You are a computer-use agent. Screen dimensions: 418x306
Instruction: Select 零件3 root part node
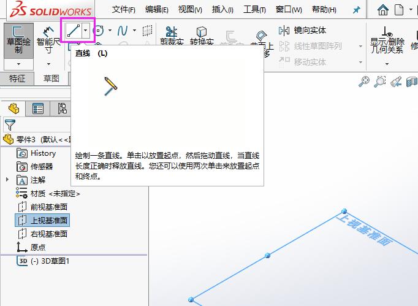[37, 139]
